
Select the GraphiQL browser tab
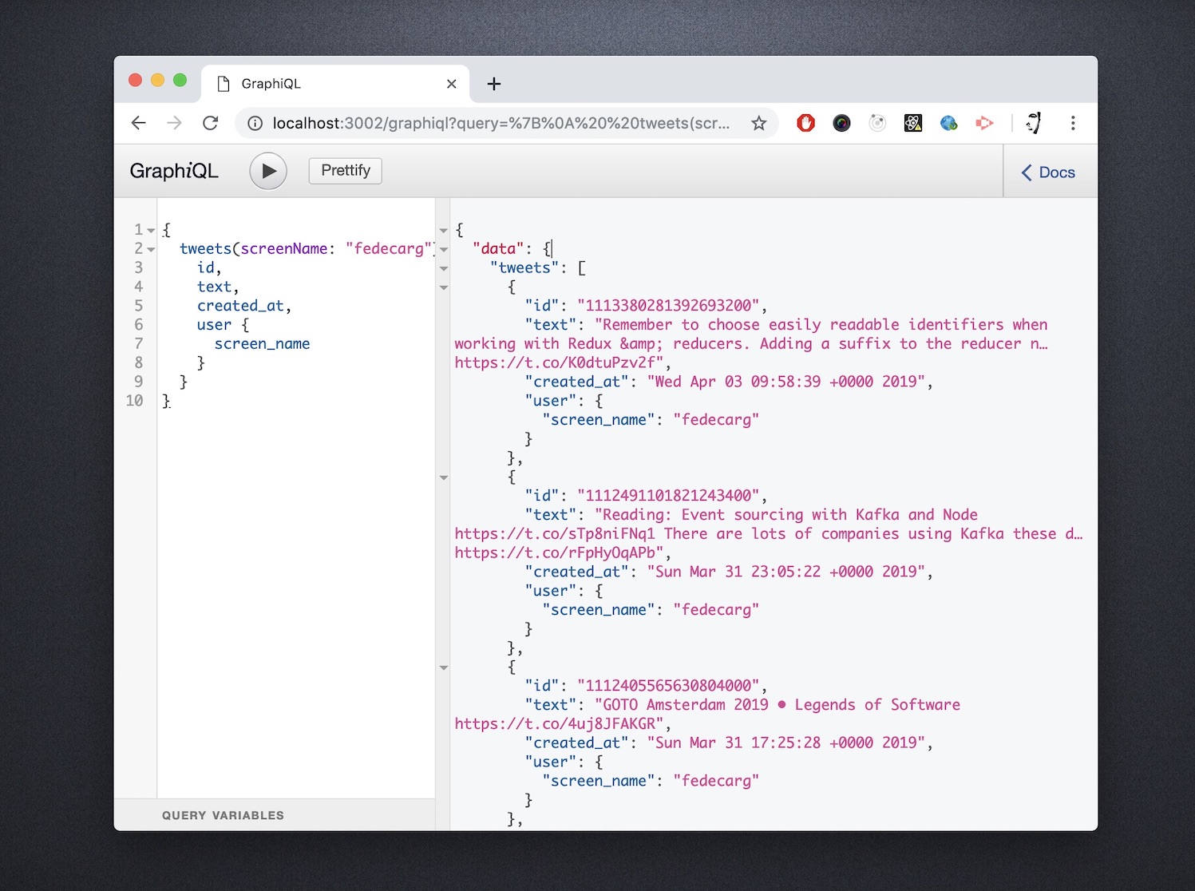[335, 84]
